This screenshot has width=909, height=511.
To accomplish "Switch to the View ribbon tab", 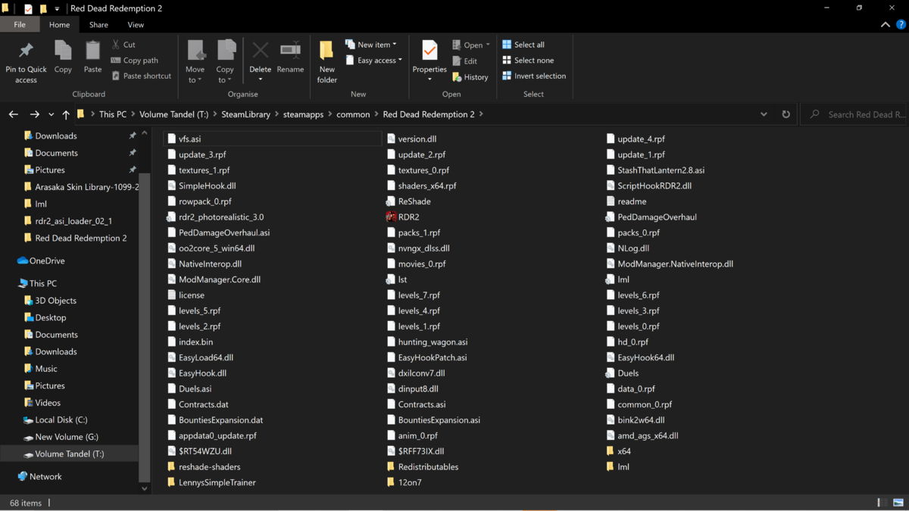I will 136,25.
